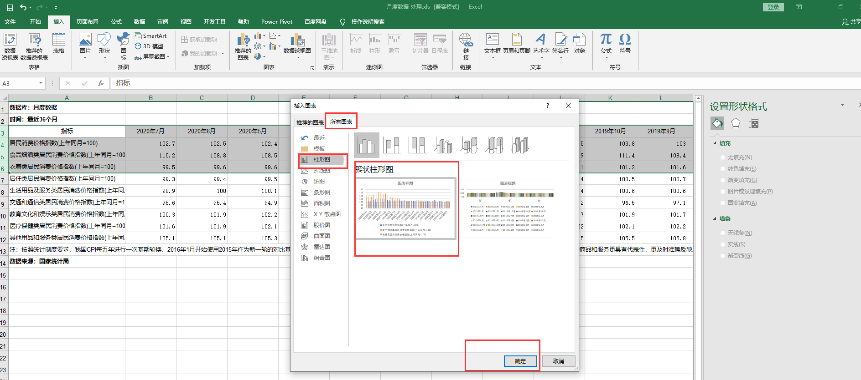Open Recommended PivotTables (推荐的数据透视表)
The image size is (861, 380).
tap(34, 46)
